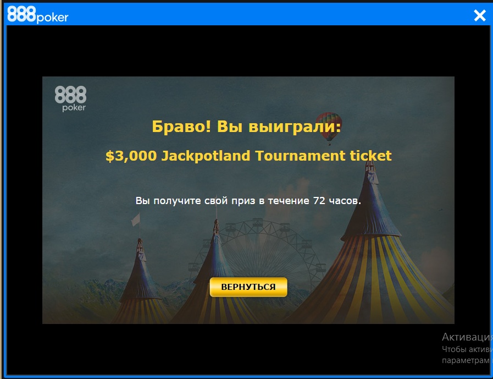Click the grey 888 poker logo inside the banner
This screenshot has width=493, height=379.
[70, 98]
